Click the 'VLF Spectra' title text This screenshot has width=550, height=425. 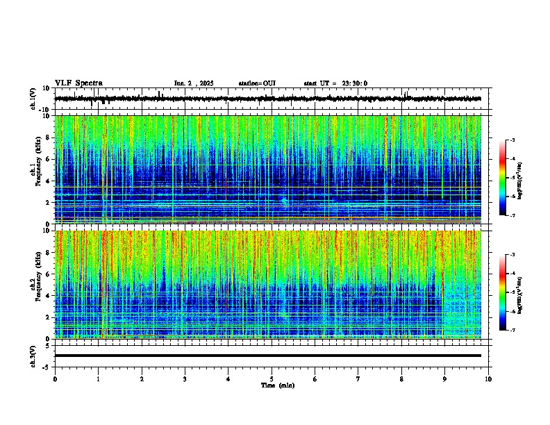pos(78,83)
